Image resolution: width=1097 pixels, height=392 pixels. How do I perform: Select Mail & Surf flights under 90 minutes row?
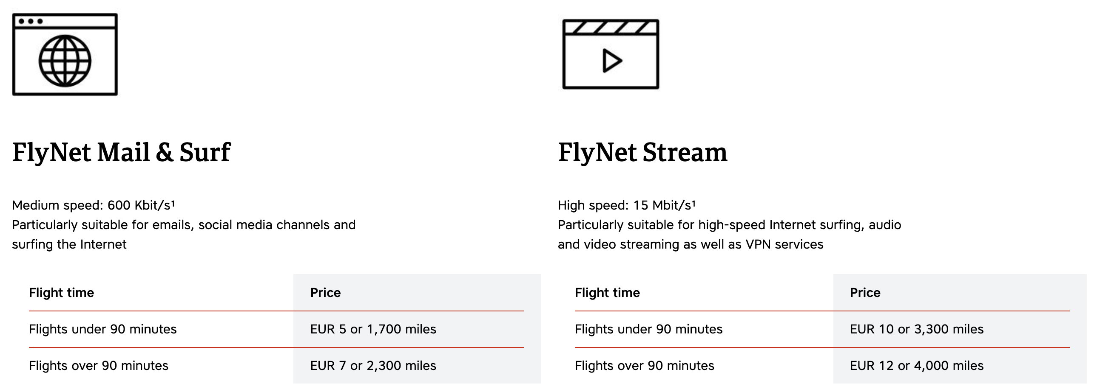click(102, 329)
